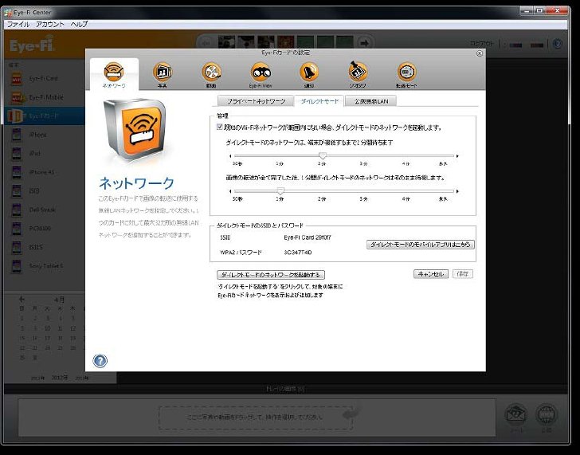Select iPhone device in the sidebar
580x455 pixels.
[45, 135]
